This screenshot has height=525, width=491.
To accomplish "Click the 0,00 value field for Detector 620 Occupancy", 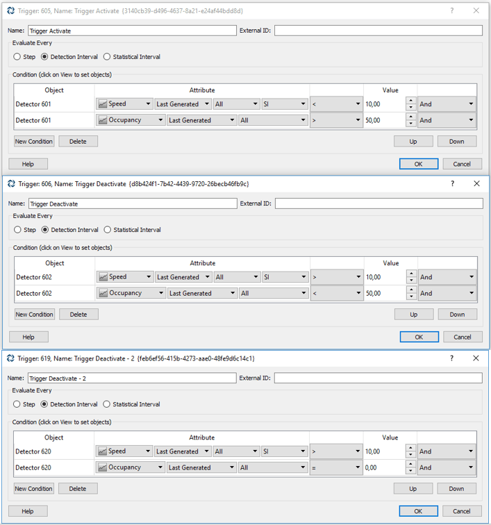I will (385, 467).
